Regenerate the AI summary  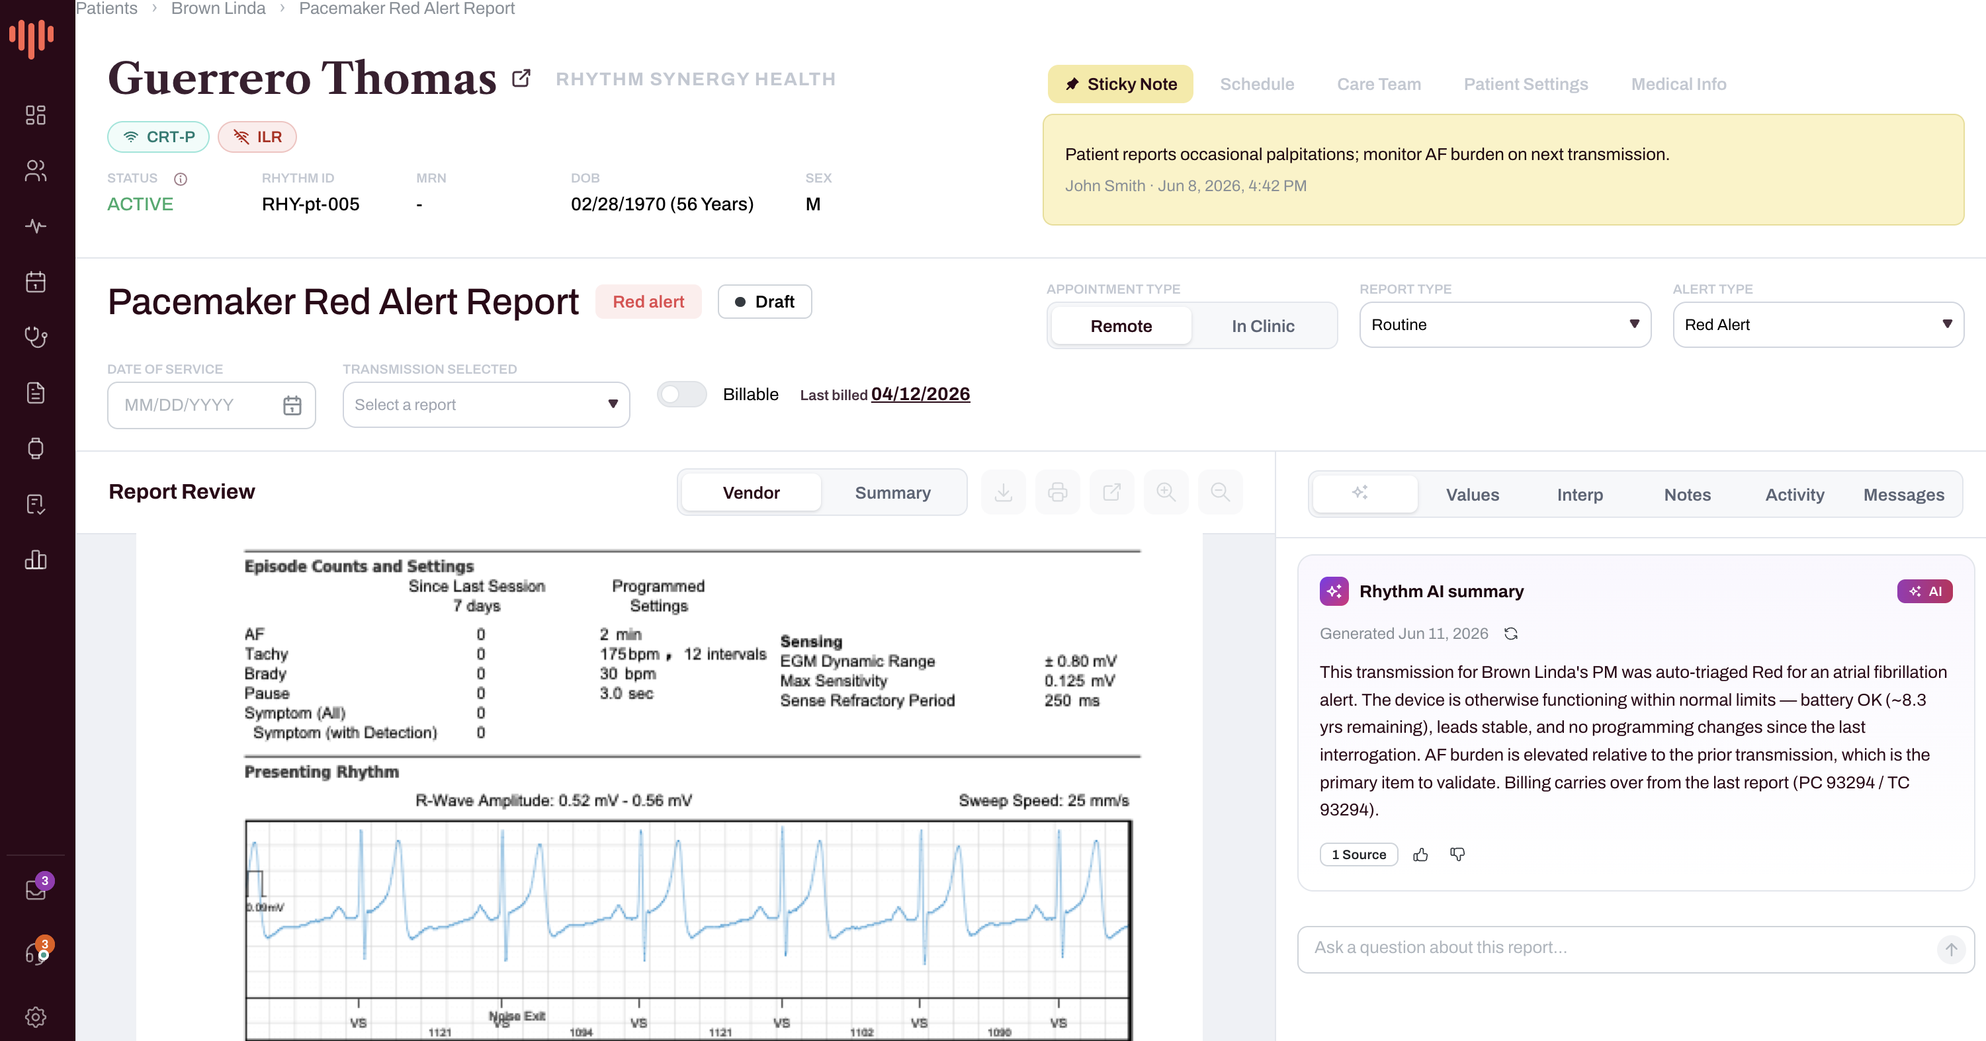(1511, 634)
